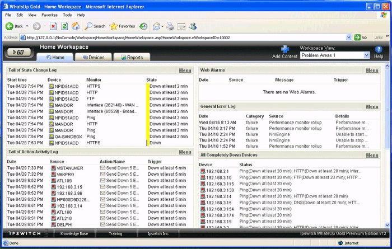Click the Add Content plus icon
The height and width of the screenshot is (249, 392).
284,49
